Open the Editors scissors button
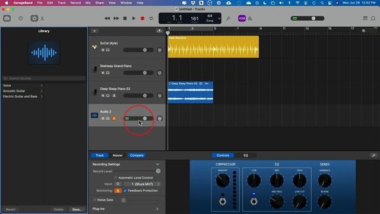This screenshot has height=214, width=380. 42,18
